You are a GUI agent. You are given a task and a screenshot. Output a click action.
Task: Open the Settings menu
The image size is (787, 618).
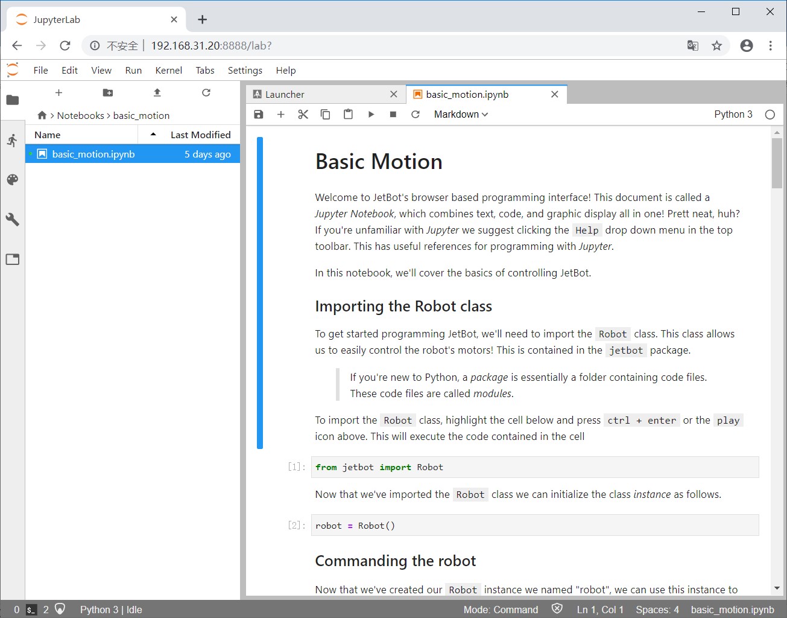tap(245, 70)
